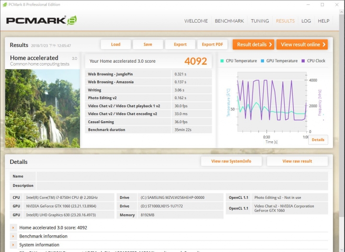Click the Name input field
The image size is (345, 252).
[x=182, y=176]
